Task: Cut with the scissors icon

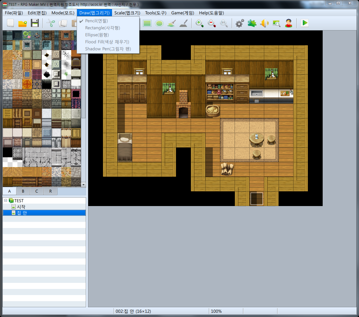Action: tap(51, 23)
